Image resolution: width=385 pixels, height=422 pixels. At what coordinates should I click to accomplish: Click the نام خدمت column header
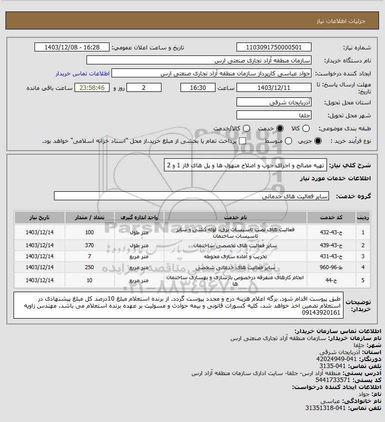click(x=235, y=217)
